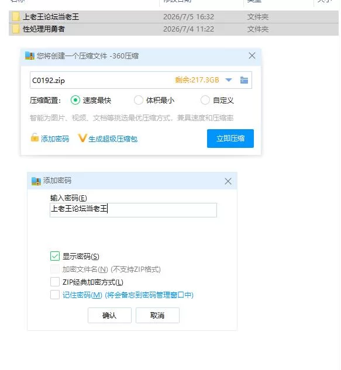Click the V icon for 生成超级压缩包
This screenshot has width=341, height=370.
(x=82, y=138)
